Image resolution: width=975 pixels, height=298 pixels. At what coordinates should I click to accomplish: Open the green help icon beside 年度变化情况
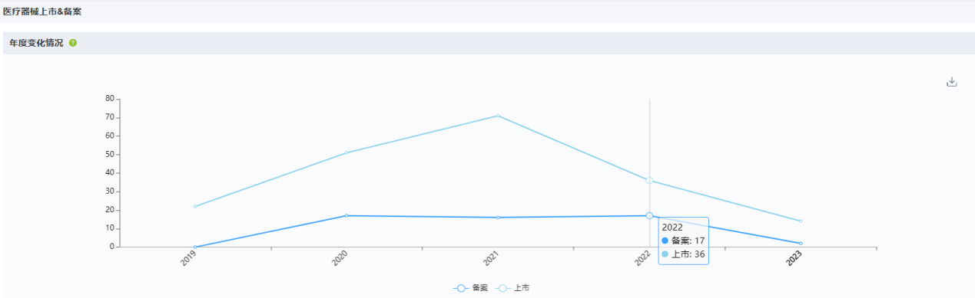point(73,43)
